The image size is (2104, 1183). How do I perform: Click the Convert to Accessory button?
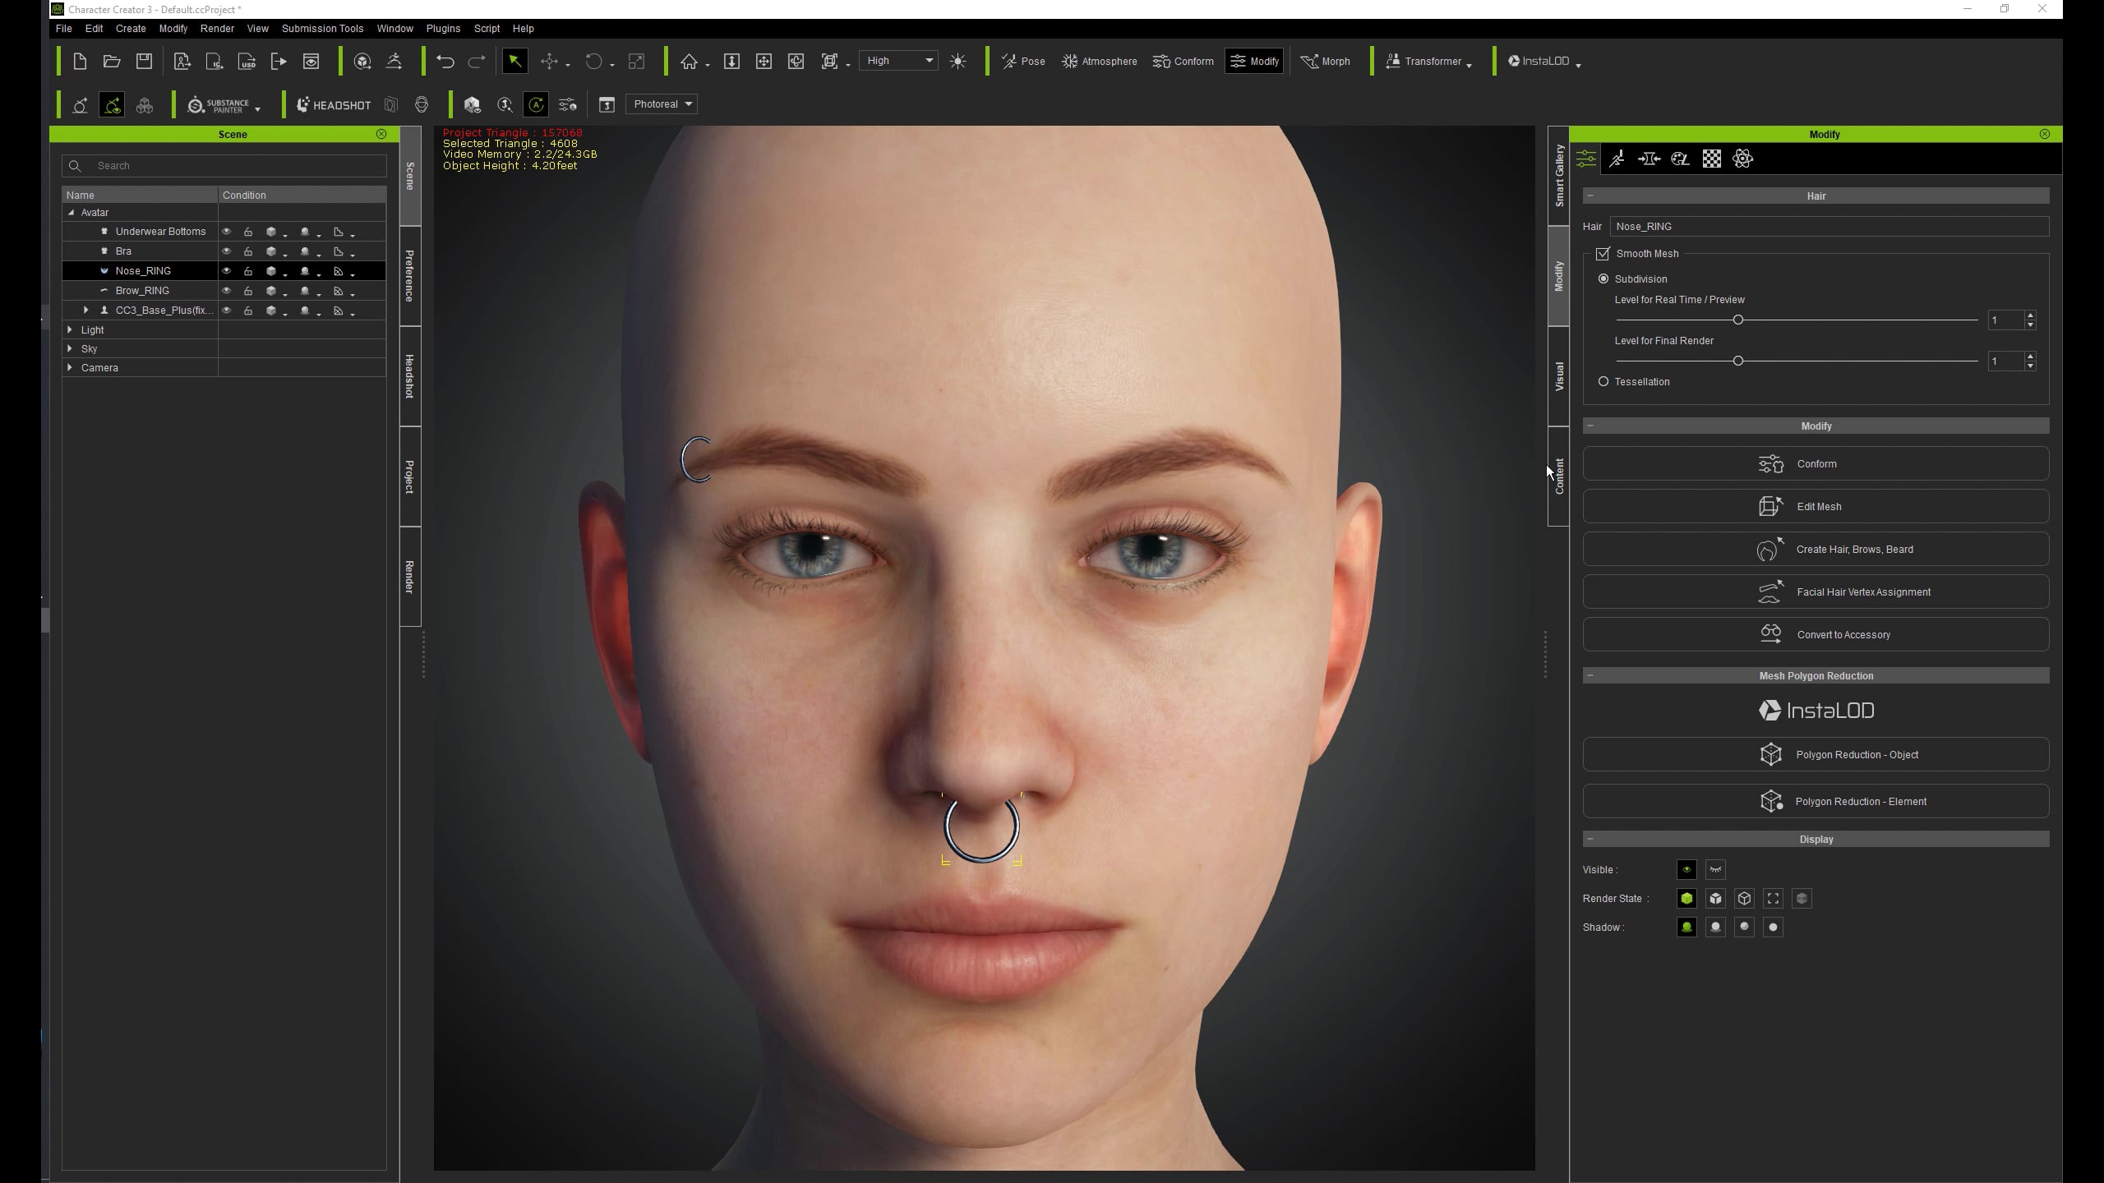pos(1816,634)
